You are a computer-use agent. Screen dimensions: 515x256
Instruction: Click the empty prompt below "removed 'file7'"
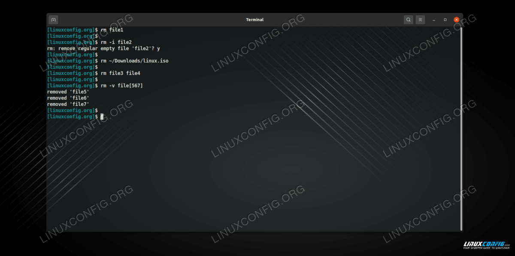72,110
